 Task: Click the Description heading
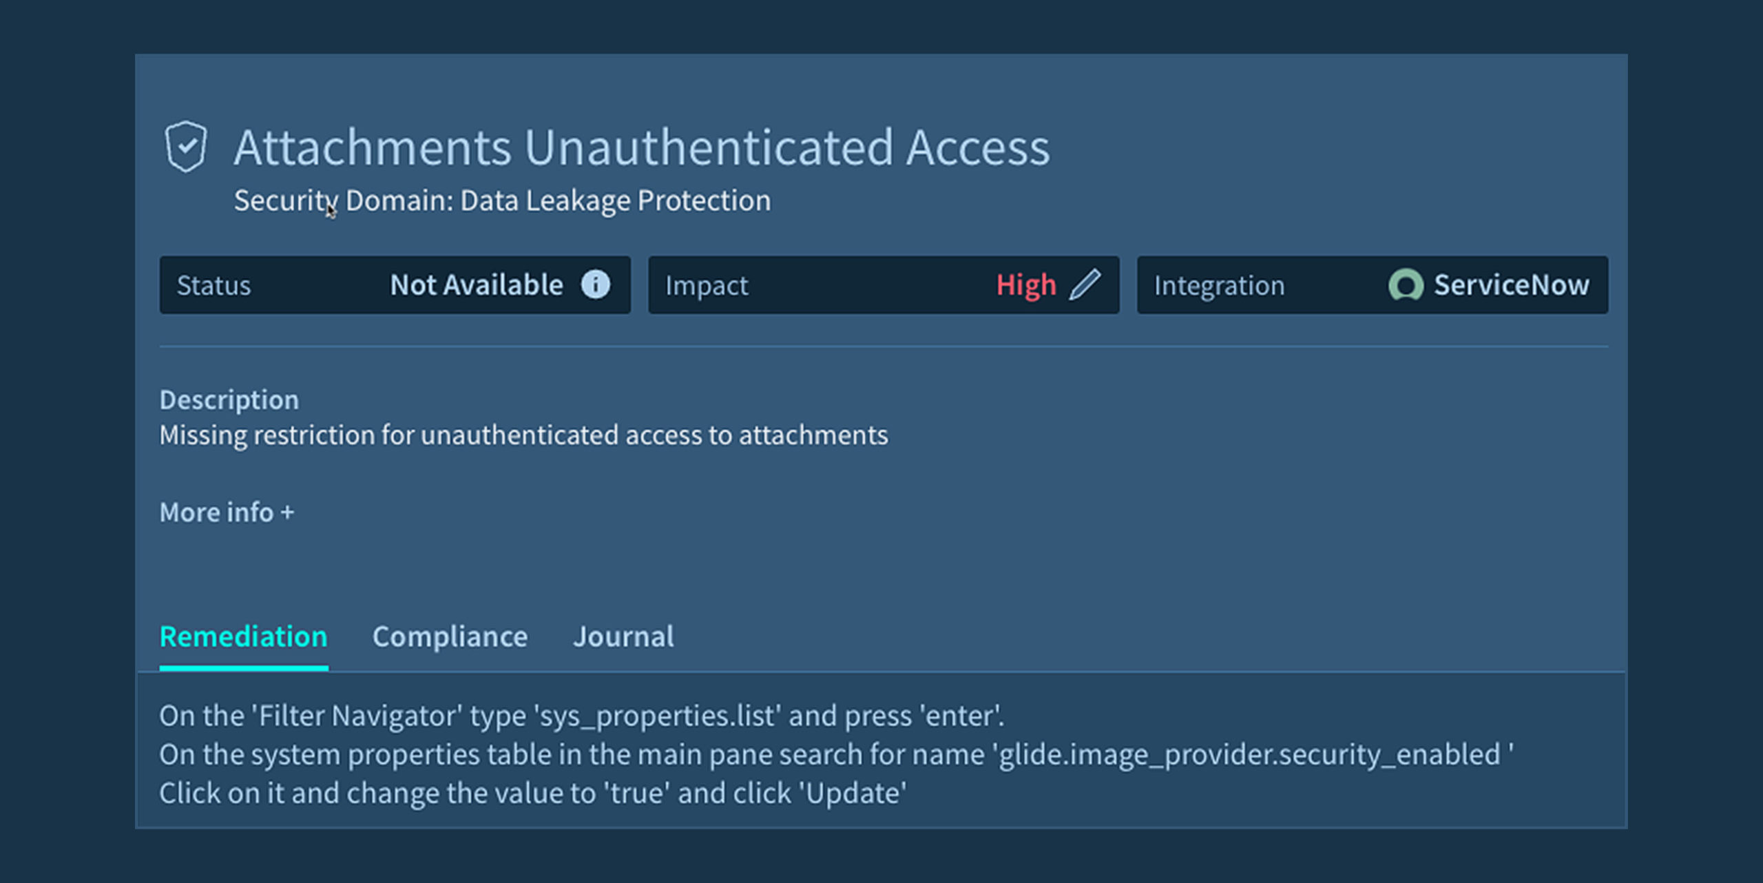229,400
